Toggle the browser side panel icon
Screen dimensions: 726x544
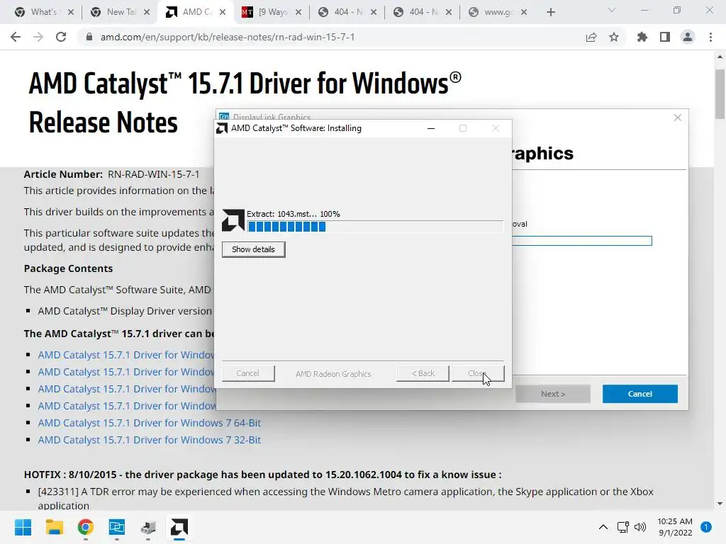(x=665, y=37)
